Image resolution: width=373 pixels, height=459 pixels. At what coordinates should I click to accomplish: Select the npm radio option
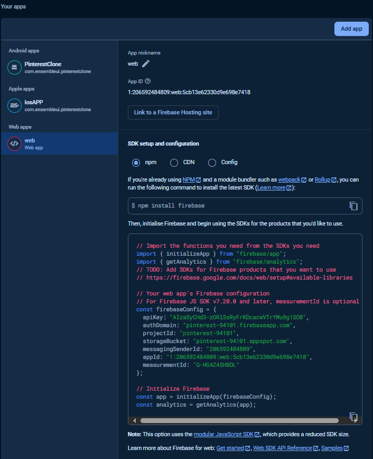(136, 163)
